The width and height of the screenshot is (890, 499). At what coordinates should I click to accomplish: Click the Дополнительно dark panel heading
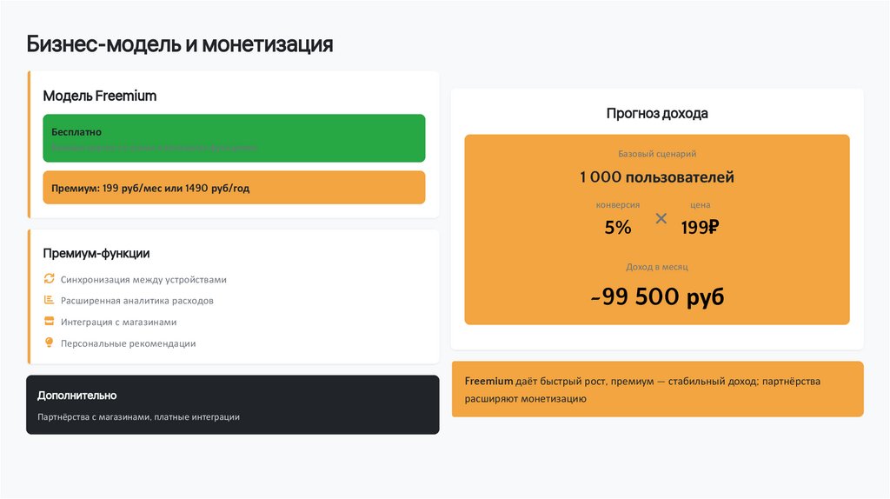(76, 396)
